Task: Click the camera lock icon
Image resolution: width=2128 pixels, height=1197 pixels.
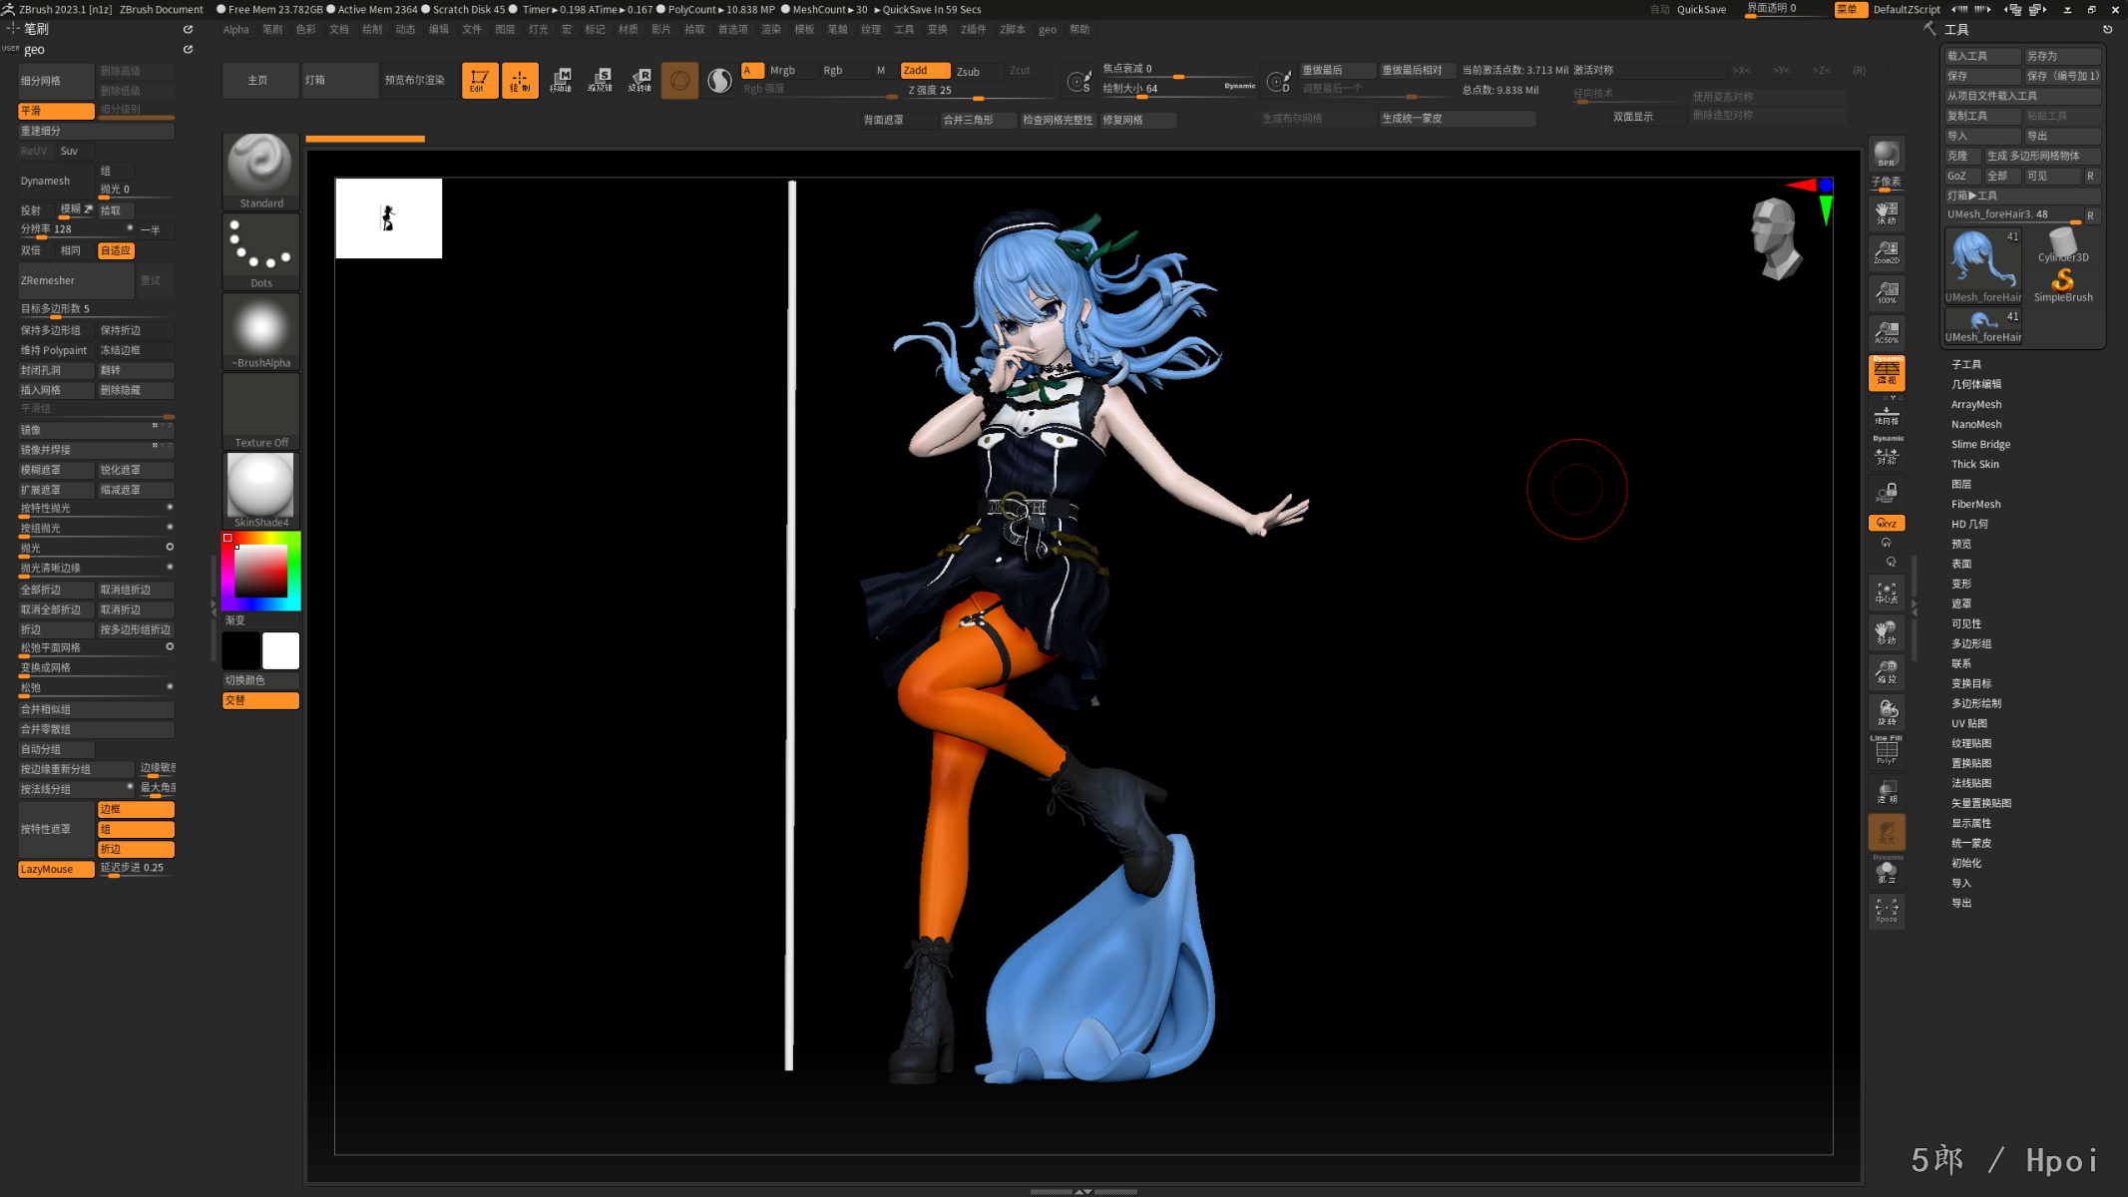Action: coord(1887,492)
